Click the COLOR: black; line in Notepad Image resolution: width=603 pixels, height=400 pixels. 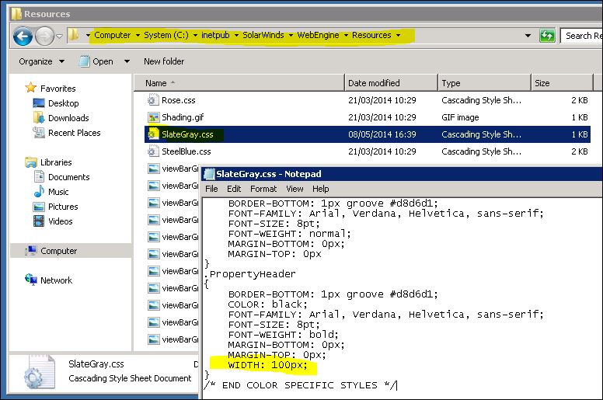click(267, 304)
